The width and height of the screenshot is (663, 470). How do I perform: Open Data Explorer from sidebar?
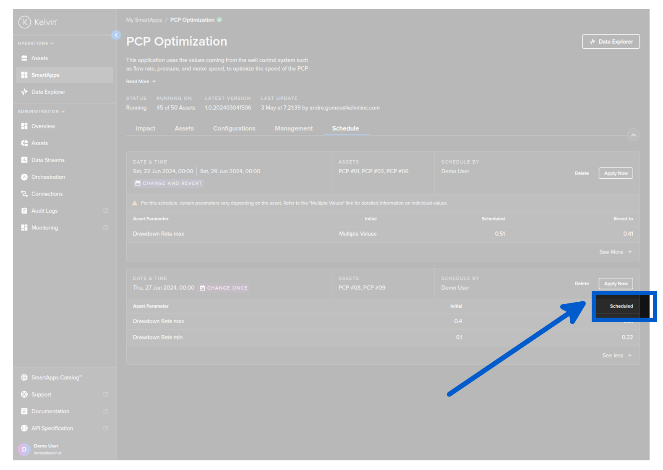pyautogui.click(x=48, y=92)
